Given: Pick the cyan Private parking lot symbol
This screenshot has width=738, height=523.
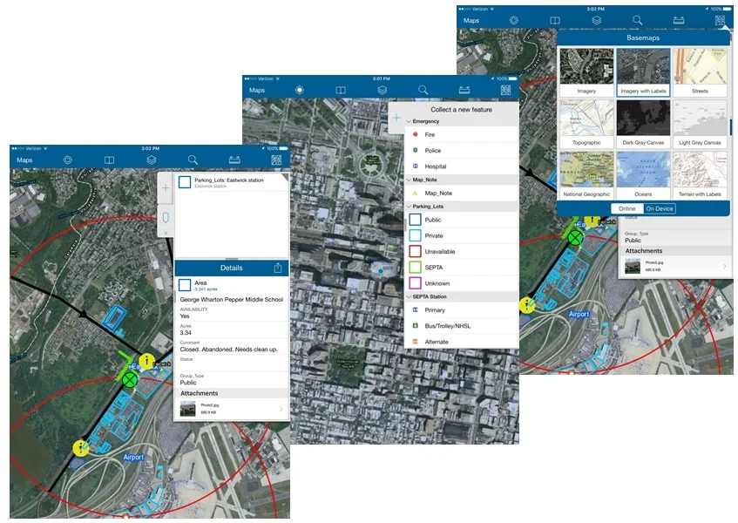Looking at the screenshot, I should 415,236.
